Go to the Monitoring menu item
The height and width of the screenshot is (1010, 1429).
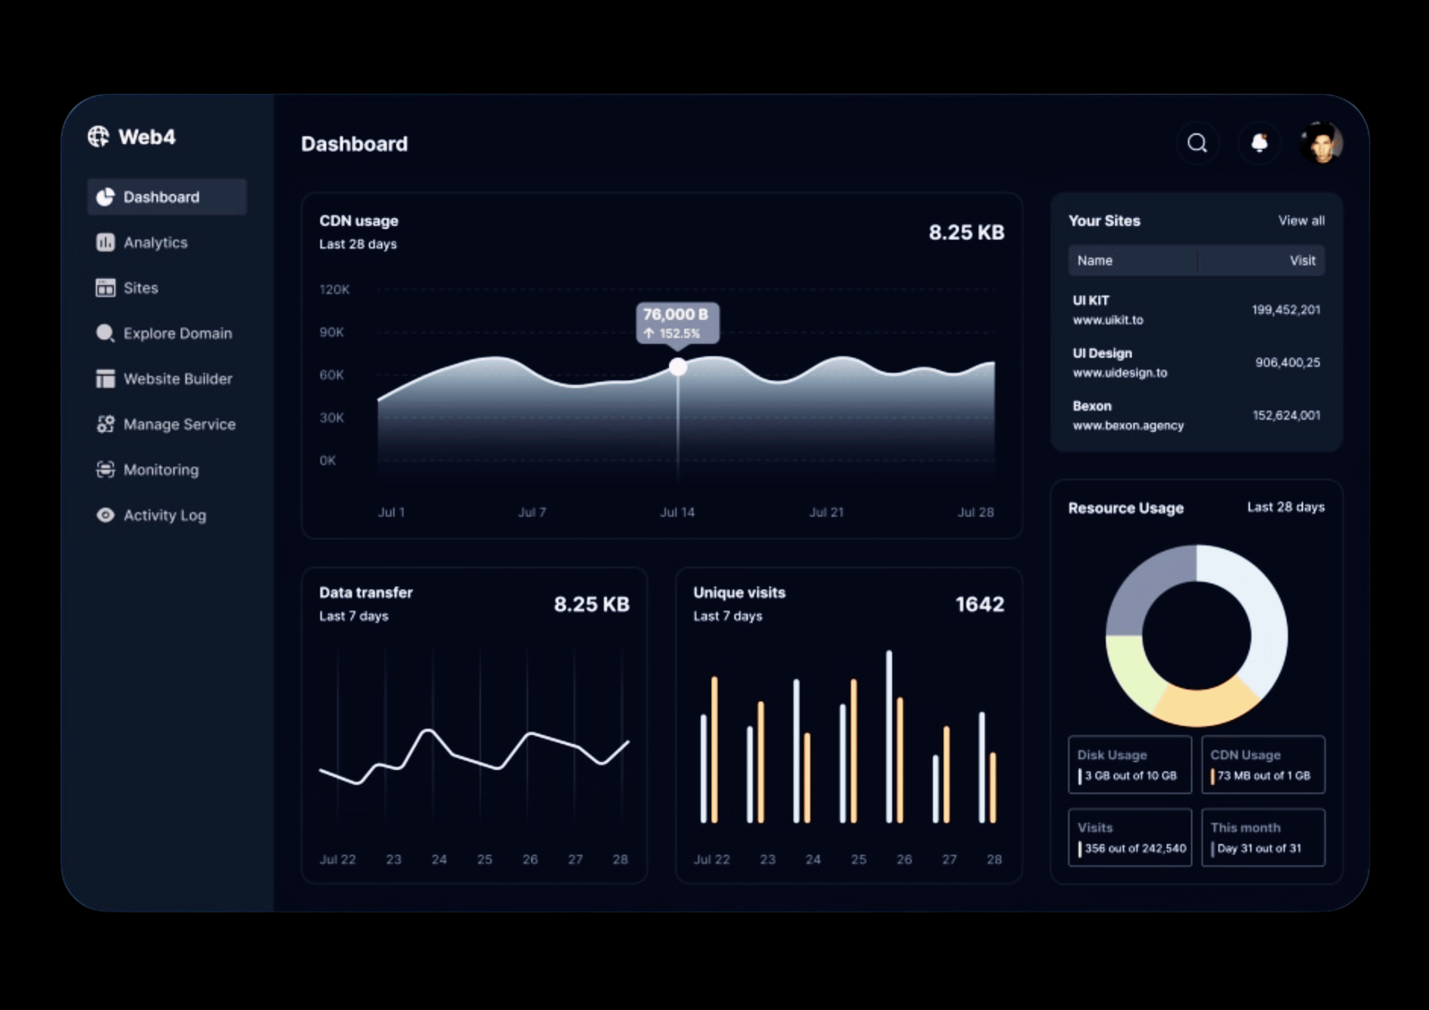click(160, 470)
